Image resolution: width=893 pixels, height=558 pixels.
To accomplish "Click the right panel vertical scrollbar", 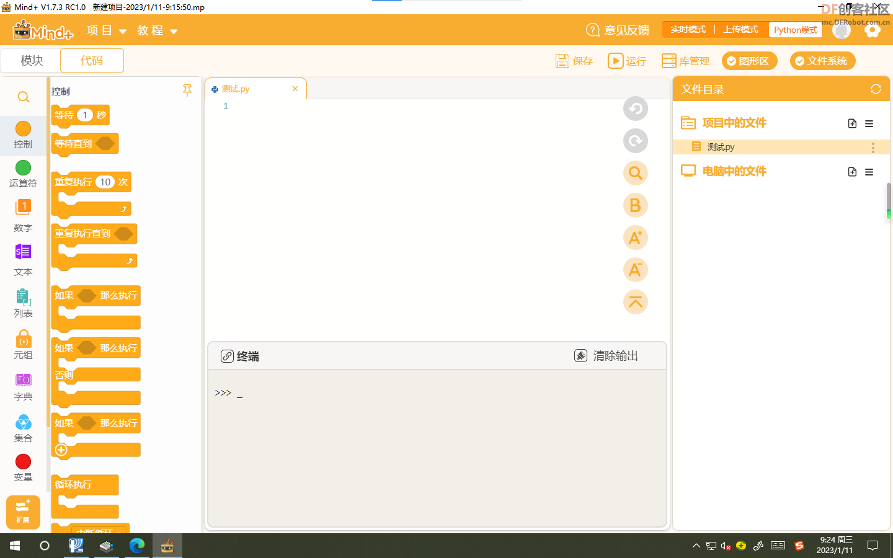I will 889,201.
